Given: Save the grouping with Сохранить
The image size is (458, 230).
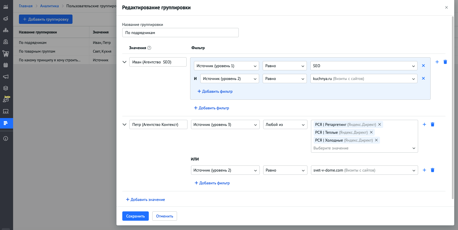Looking at the screenshot, I should pos(135,216).
